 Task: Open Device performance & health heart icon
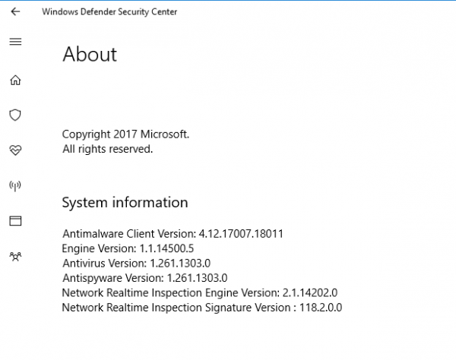15,150
